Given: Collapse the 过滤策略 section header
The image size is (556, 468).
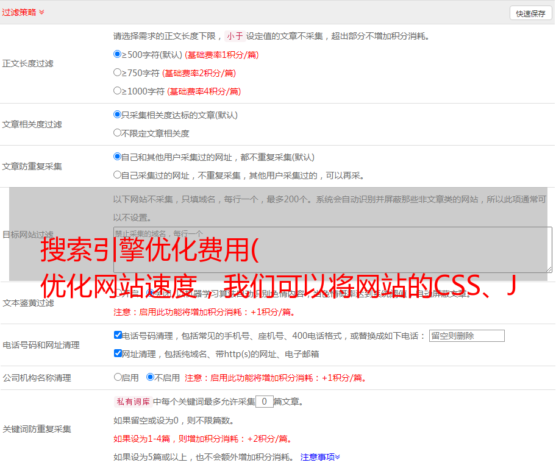Looking at the screenshot, I should point(23,12).
